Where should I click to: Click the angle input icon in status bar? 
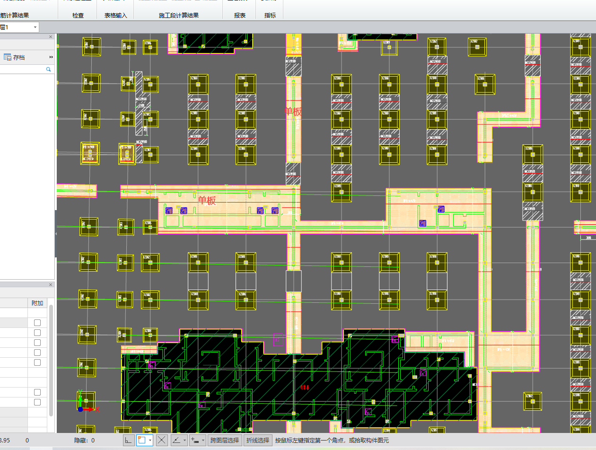pos(176,440)
